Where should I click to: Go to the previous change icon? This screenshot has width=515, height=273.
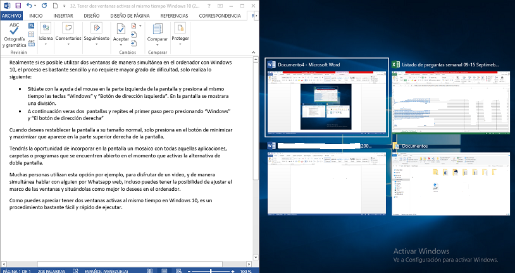[x=134, y=35]
